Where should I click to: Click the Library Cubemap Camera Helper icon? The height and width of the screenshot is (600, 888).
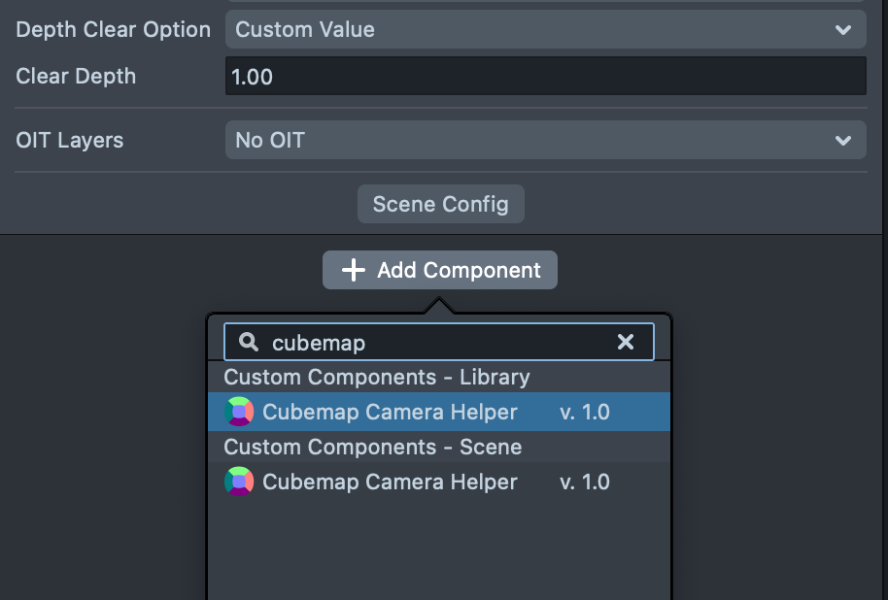[x=239, y=412]
